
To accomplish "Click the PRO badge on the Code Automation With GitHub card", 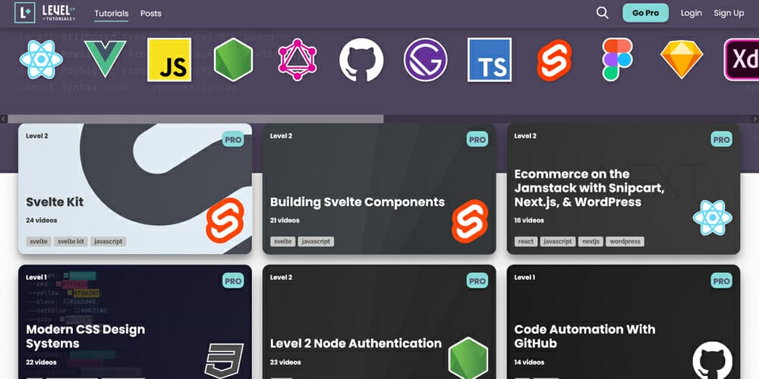I will [721, 281].
